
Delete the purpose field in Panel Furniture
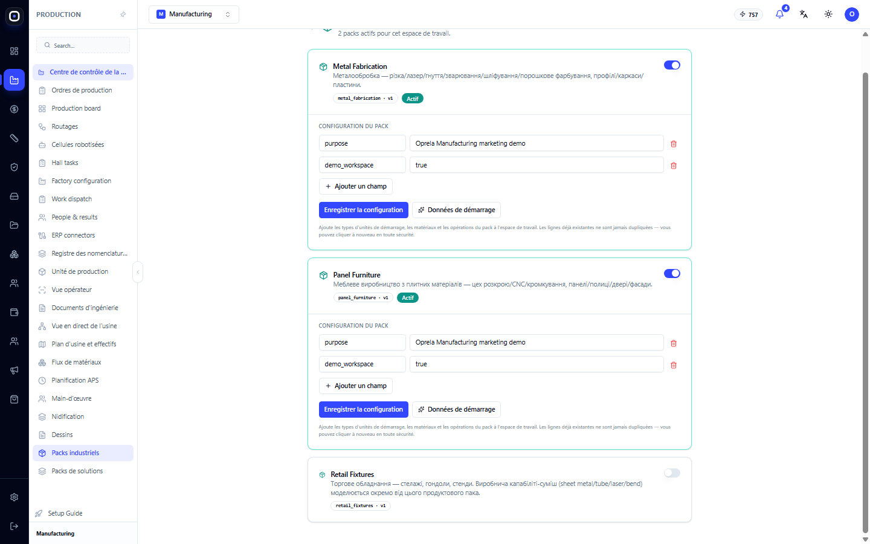point(674,343)
